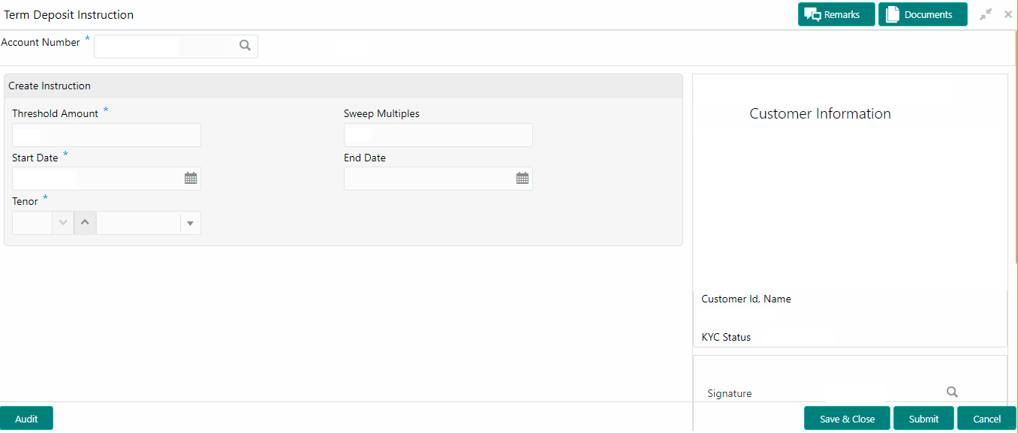The image size is (1018, 433).
Task: Click the KYC Status label
Action: tap(726, 337)
